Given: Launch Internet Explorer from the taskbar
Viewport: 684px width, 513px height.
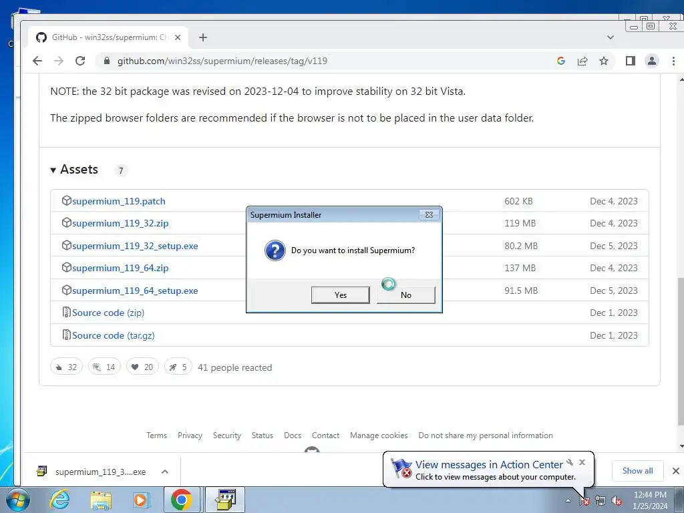Looking at the screenshot, I should click(x=59, y=500).
